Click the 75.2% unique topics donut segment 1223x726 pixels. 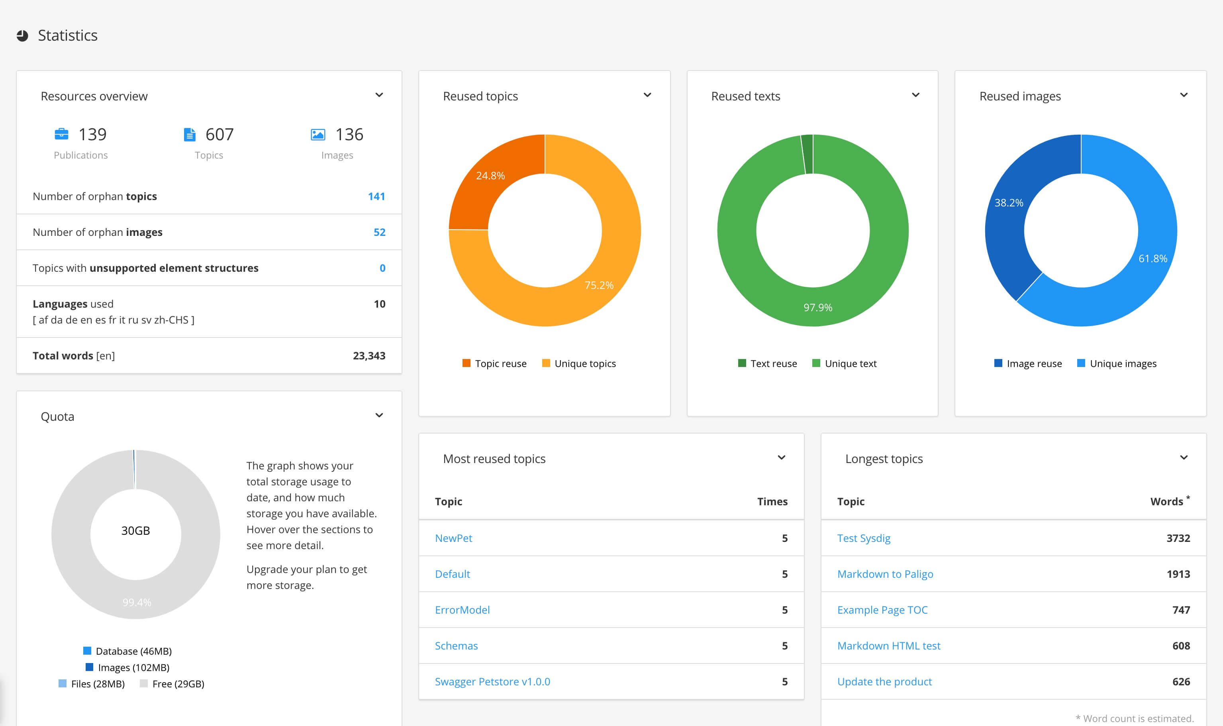(x=599, y=285)
